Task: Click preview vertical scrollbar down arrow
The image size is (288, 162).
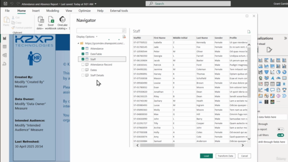Action: coord(249,139)
